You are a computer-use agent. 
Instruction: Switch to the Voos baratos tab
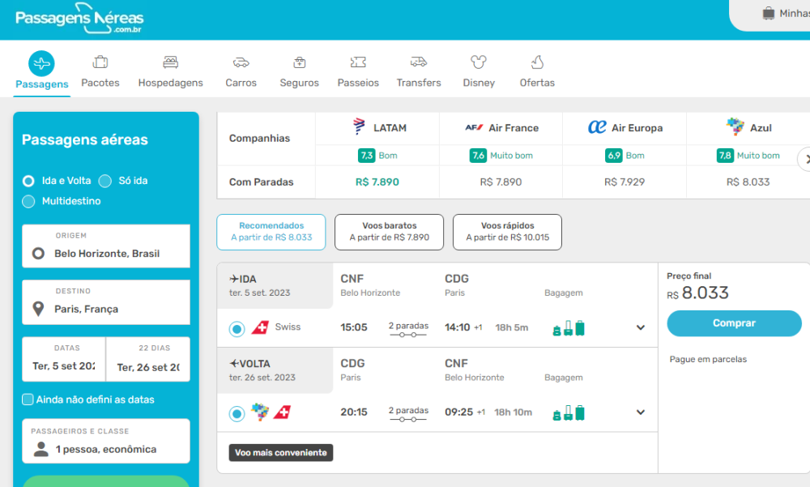click(389, 232)
